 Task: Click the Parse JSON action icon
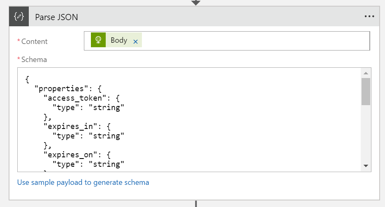19,17
